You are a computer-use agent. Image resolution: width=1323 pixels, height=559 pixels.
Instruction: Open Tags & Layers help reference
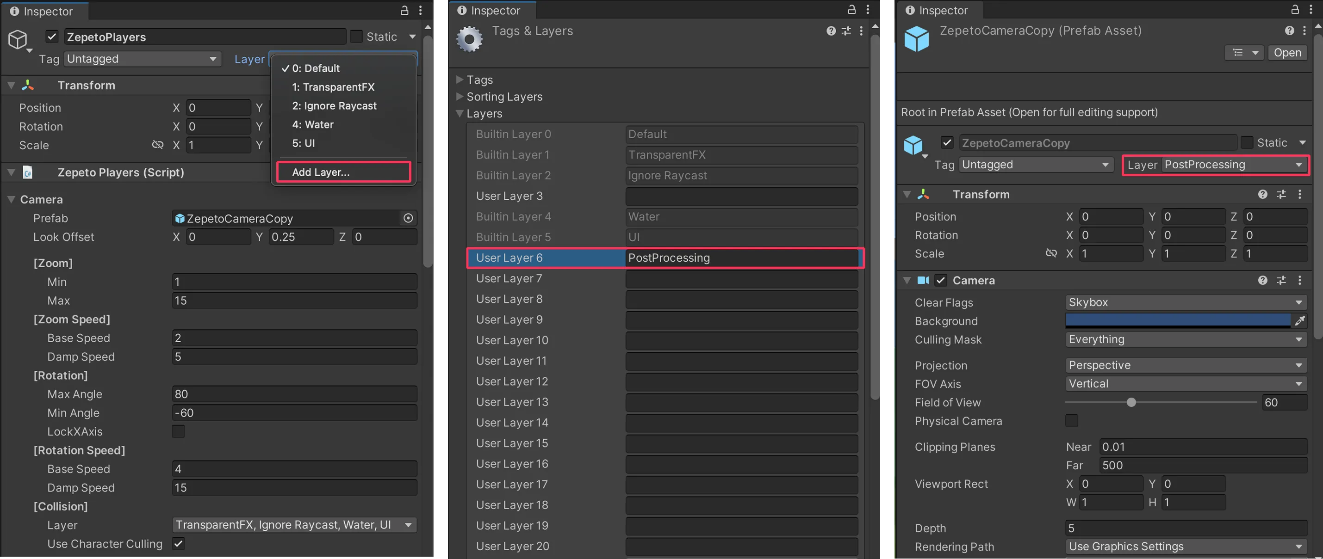click(x=831, y=31)
